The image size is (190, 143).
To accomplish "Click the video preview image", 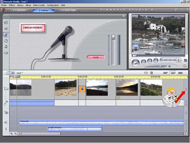I will coord(158,35).
